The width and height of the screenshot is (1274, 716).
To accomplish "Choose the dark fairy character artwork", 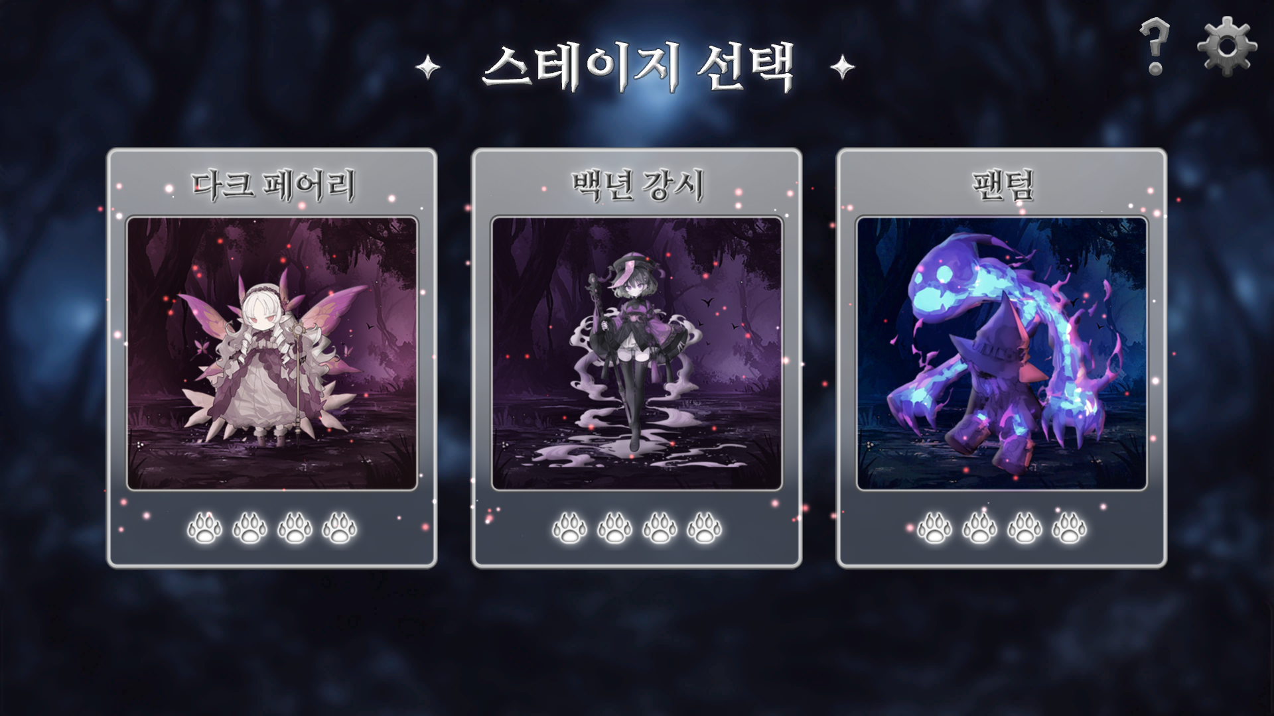I will (x=272, y=353).
